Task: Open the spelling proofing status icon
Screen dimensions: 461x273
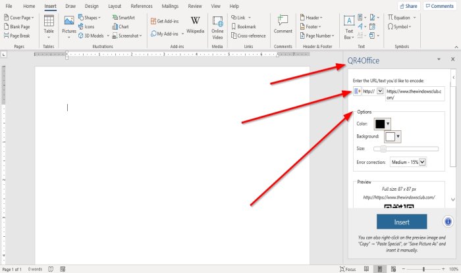Action: point(51,269)
